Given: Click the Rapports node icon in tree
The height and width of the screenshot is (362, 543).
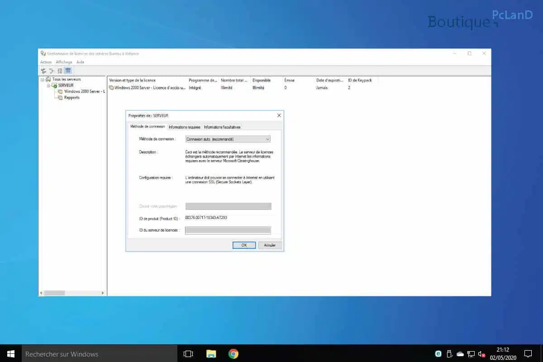Looking at the screenshot, I should click(x=60, y=97).
